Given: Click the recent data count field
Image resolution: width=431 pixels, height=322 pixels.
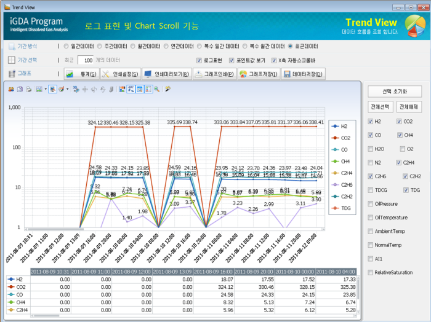Looking at the screenshot, I should (86, 60).
